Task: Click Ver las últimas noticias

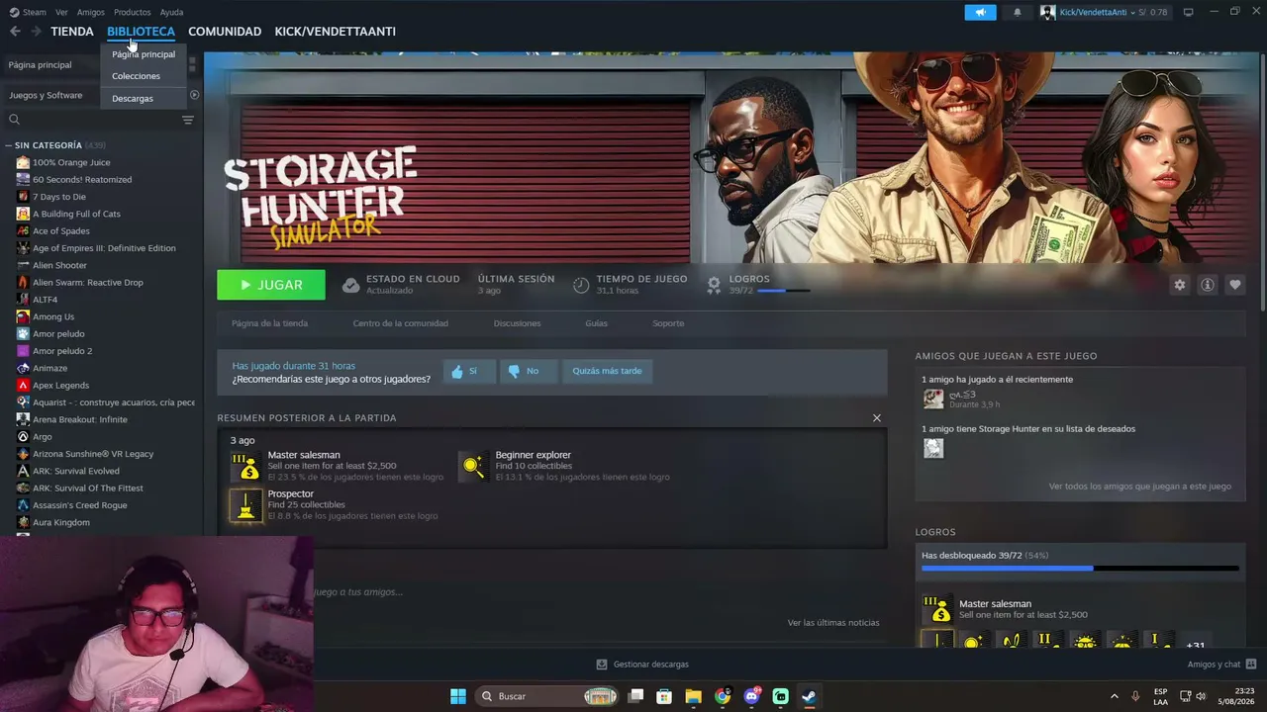Action: point(833,623)
